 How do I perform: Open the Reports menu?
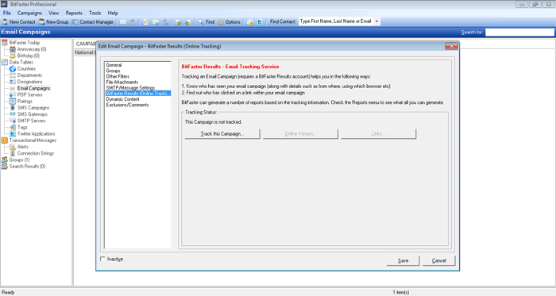tap(74, 13)
